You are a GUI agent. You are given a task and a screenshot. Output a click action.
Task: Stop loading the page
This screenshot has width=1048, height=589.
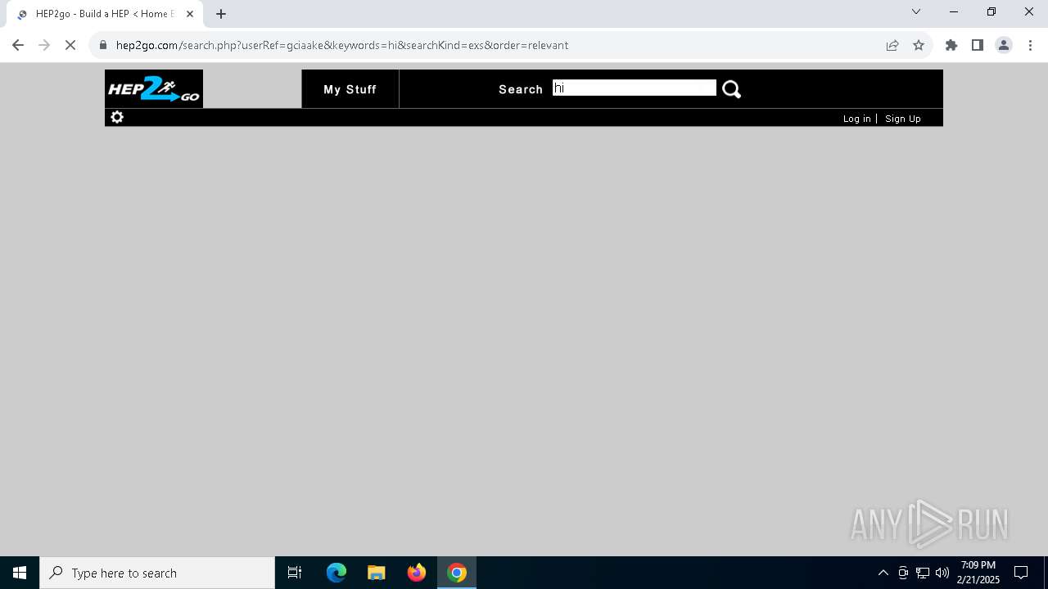(70, 45)
